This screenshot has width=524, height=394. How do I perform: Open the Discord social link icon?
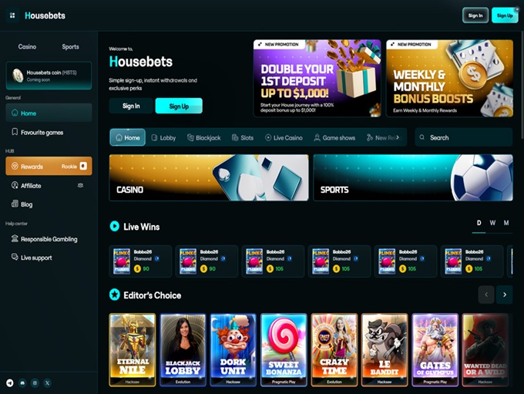(22, 382)
